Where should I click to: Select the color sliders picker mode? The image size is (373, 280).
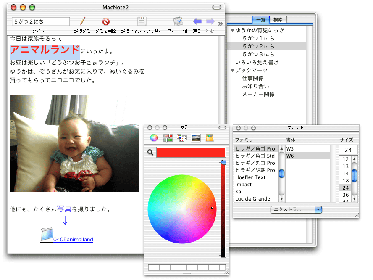click(168, 137)
